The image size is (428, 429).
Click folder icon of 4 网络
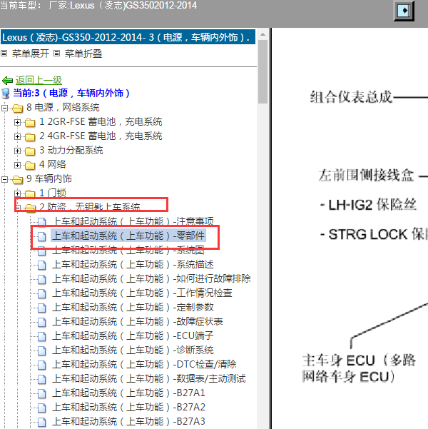(30, 166)
